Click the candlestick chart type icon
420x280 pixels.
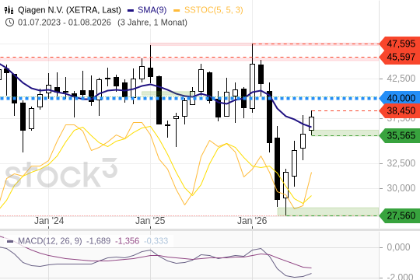tap(9, 10)
